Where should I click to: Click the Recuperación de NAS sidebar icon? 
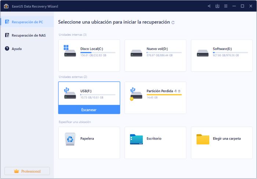point(7,35)
